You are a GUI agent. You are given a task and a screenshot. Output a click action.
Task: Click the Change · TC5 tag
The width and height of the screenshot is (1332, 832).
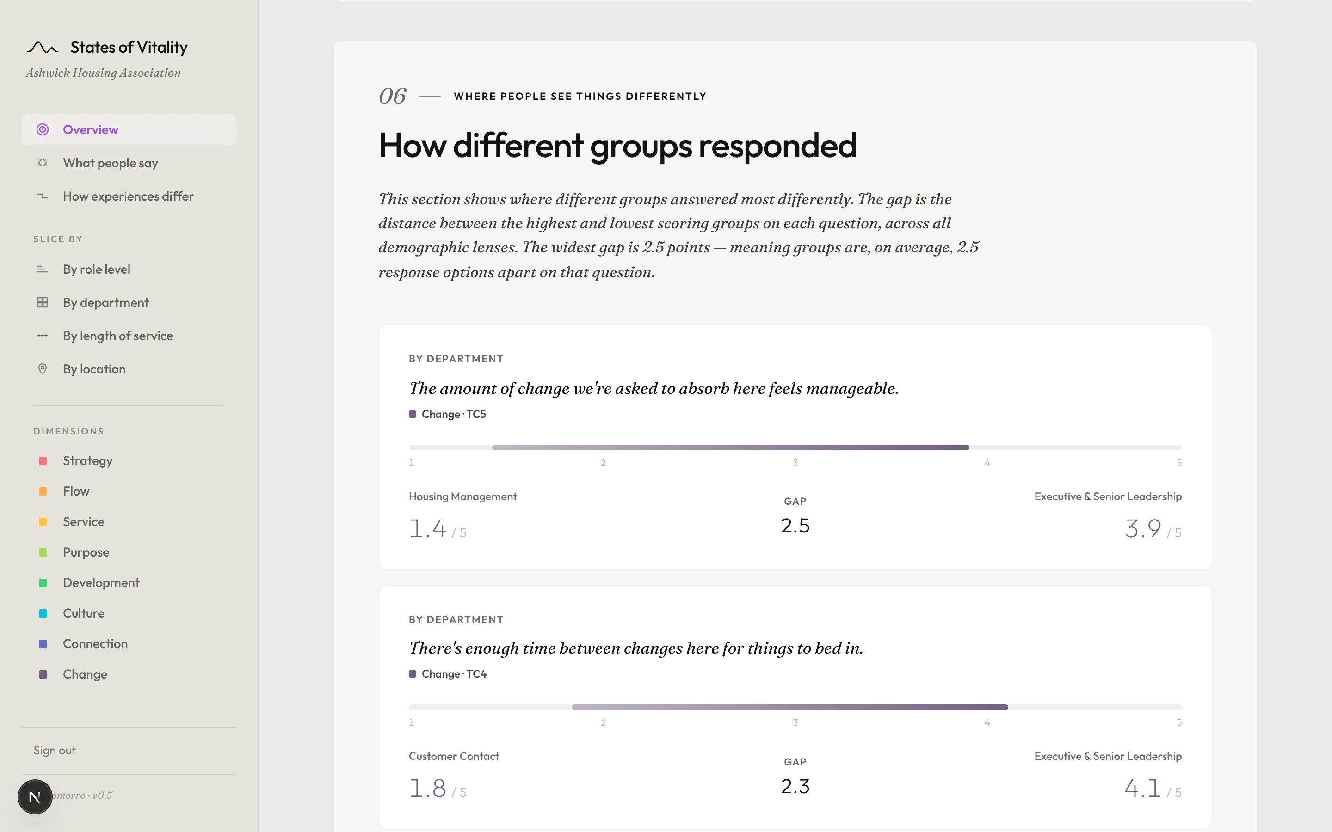pos(448,414)
